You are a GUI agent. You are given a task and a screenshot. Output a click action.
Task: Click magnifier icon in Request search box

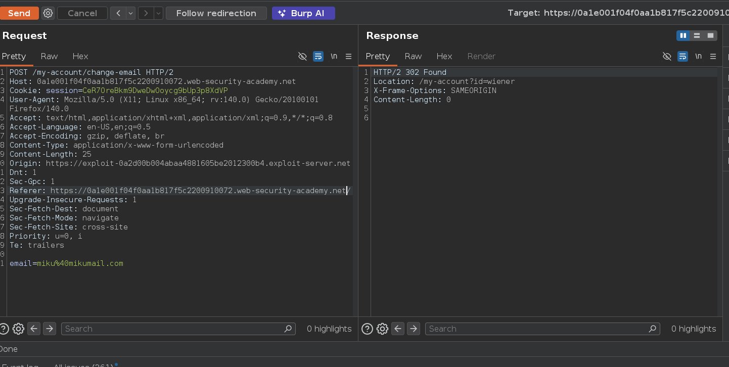[x=288, y=329]
